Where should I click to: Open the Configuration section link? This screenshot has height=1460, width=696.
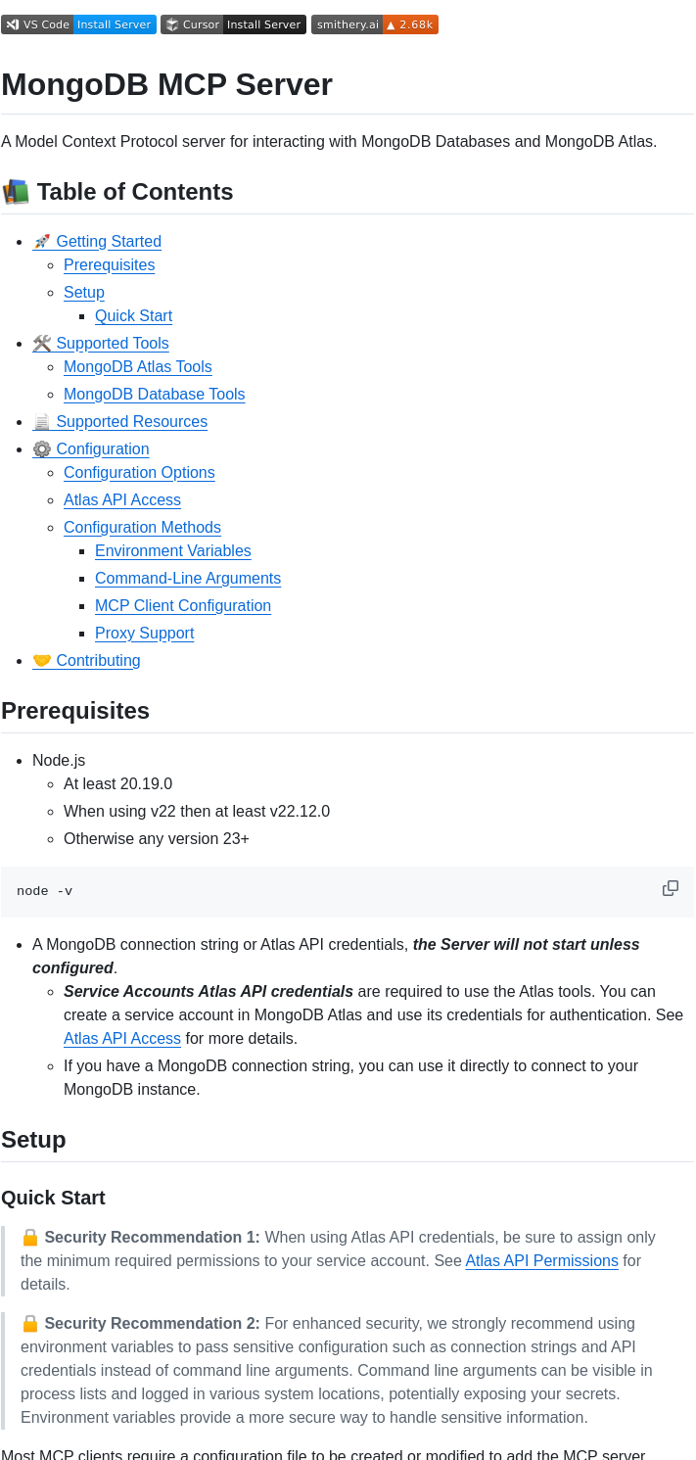coord(103,448)
